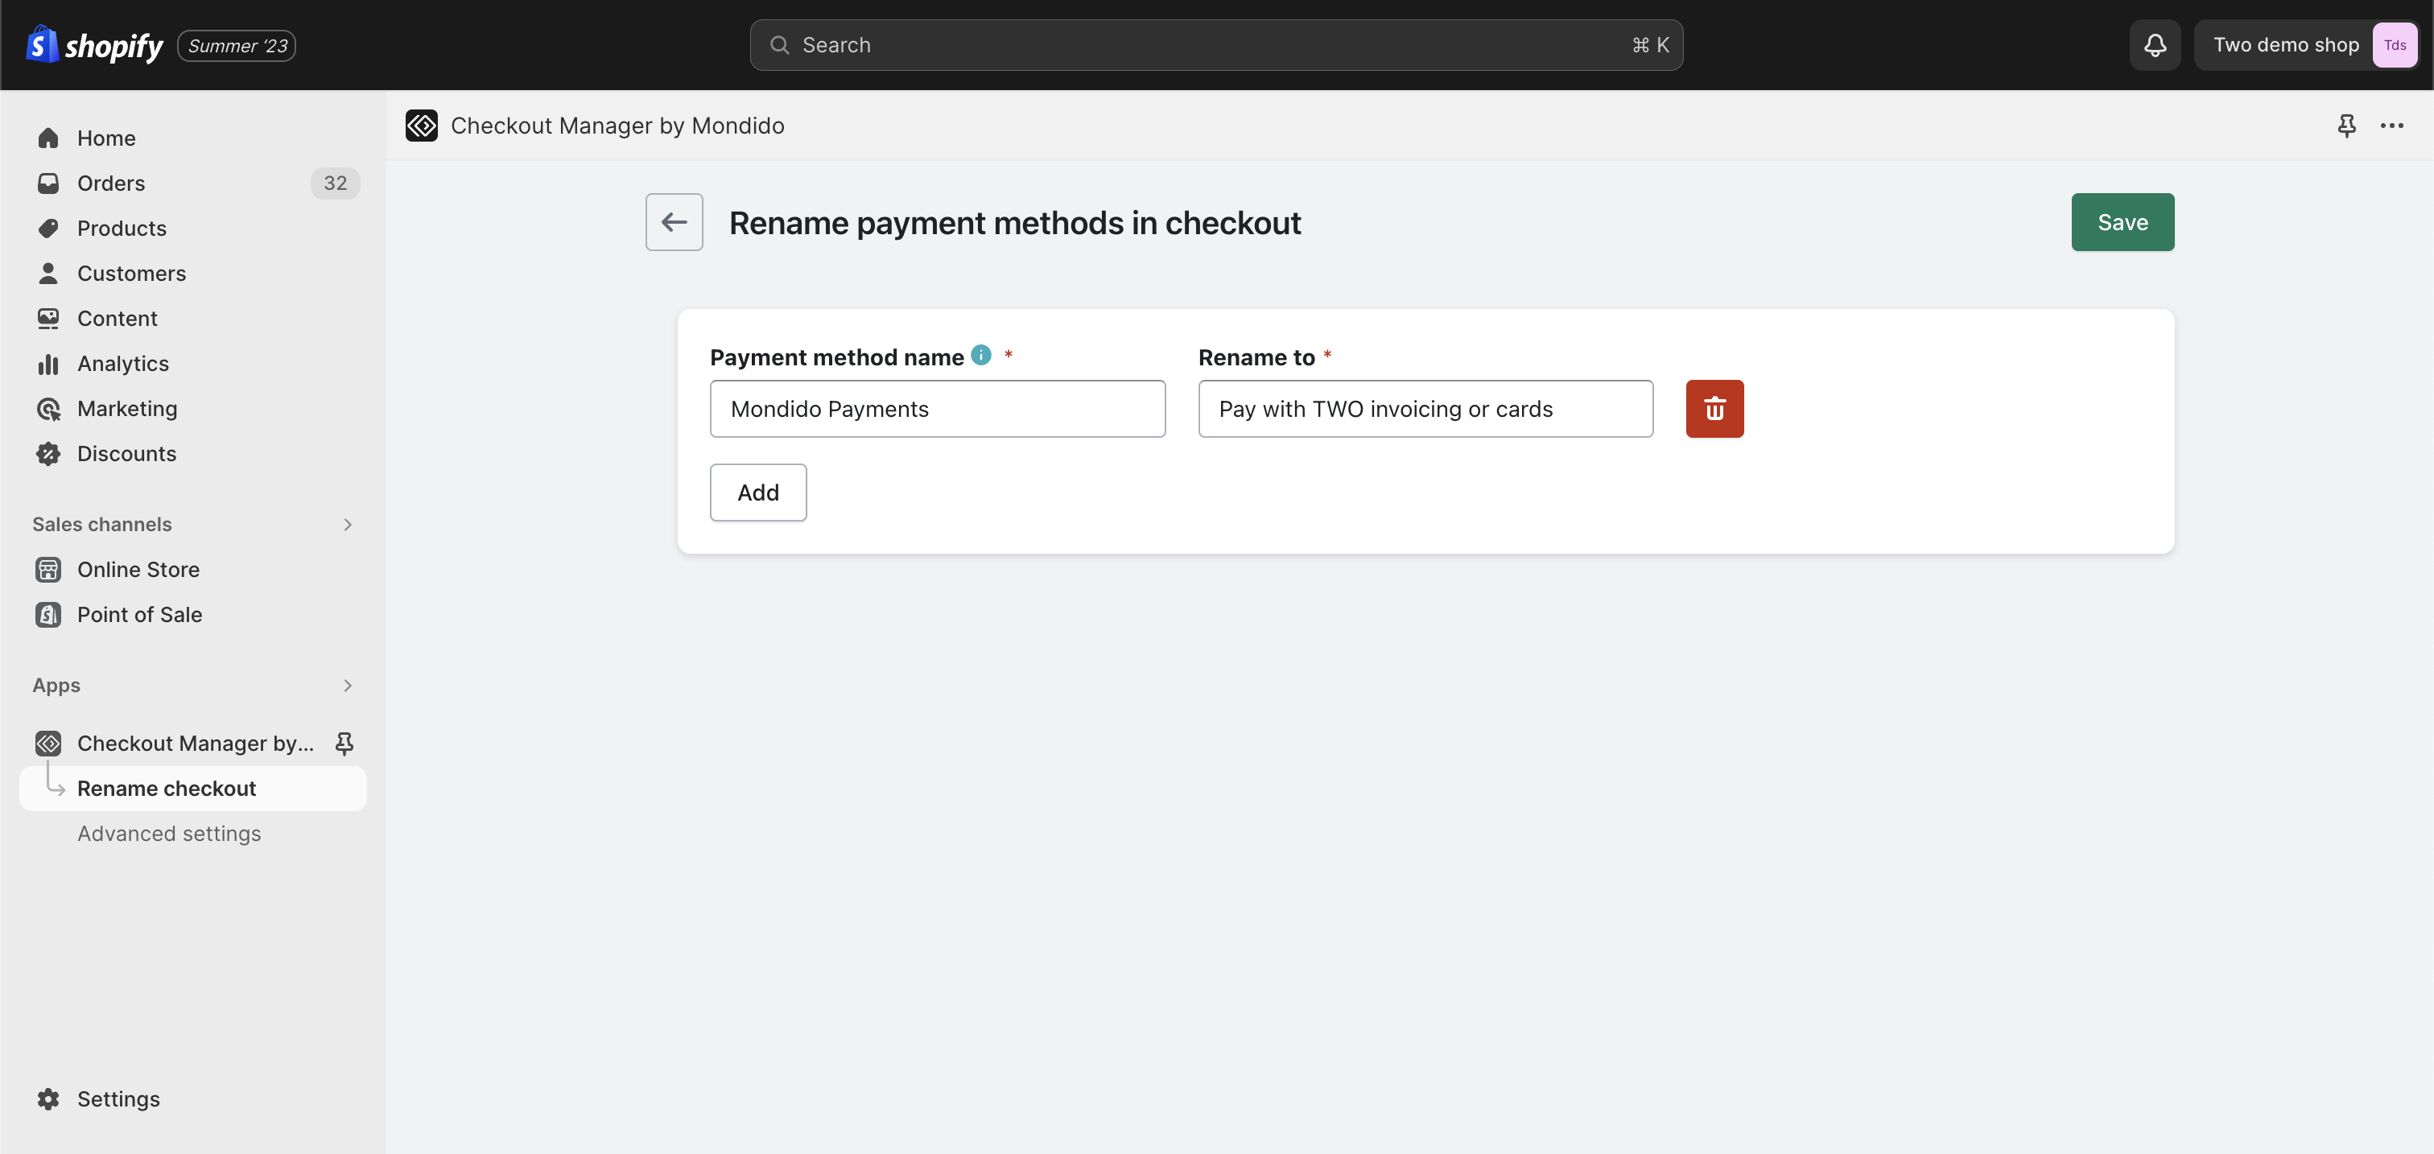Click the Online Store storefront icon
The height and width of the screenshot is (1154, 2434).
click(x=48, y=571)
